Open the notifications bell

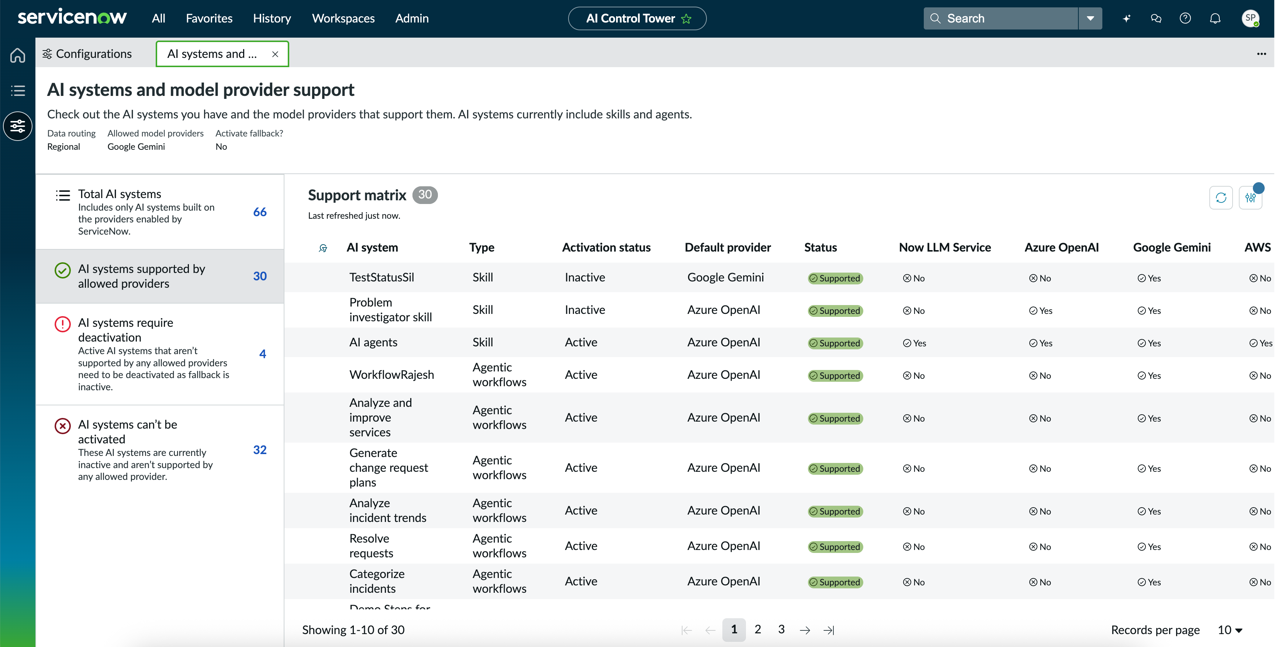(x=1214, y=18)
